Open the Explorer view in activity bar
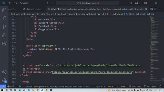164x92 pixels. point(4,10)
